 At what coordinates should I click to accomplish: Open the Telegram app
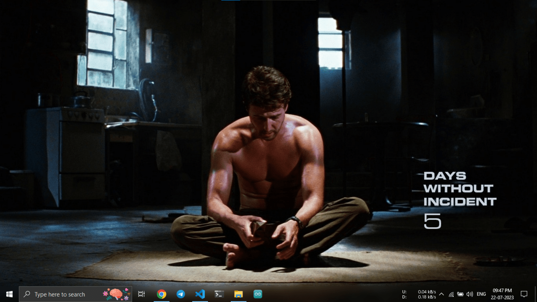tap(180, 294)
